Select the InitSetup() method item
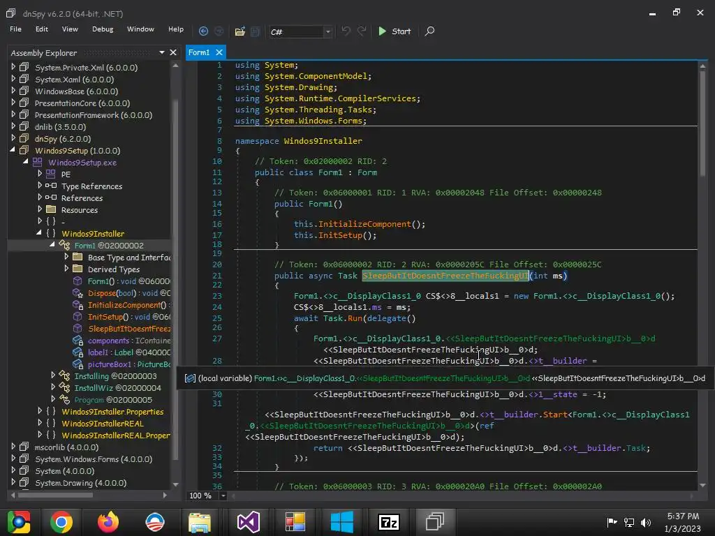Viewport: 715px width, 536px height. click(x=129, y=317)
